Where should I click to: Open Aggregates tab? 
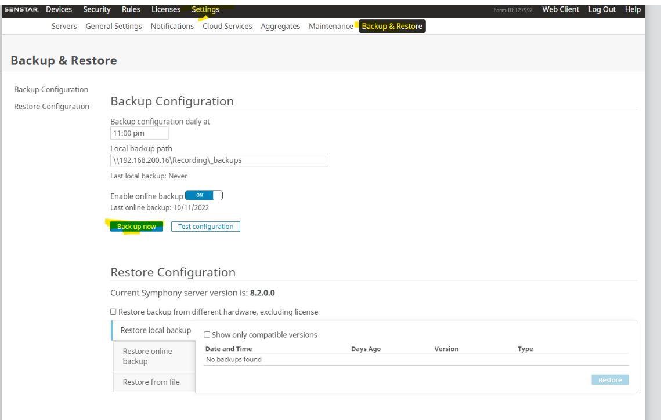click(280, 26)
